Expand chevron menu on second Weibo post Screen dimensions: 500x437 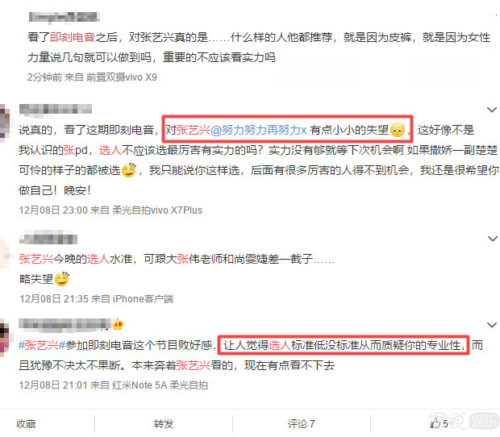tap(492, 110)
